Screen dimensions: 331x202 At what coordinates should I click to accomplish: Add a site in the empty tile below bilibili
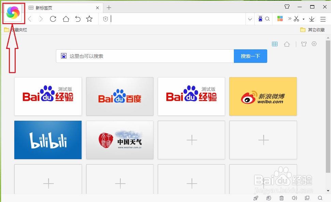(48, 179)
